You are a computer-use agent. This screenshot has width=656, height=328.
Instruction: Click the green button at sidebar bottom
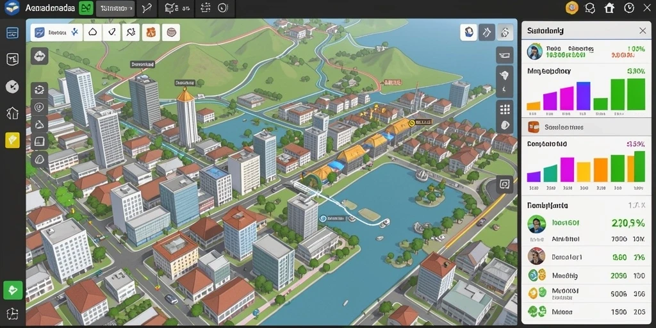coord(13,290)
